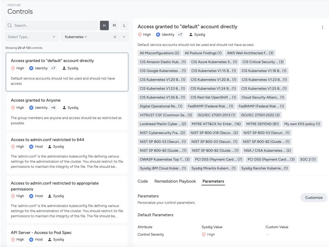
Task: Click the High severity icon on the detail pane
Action: coord(141,34)
